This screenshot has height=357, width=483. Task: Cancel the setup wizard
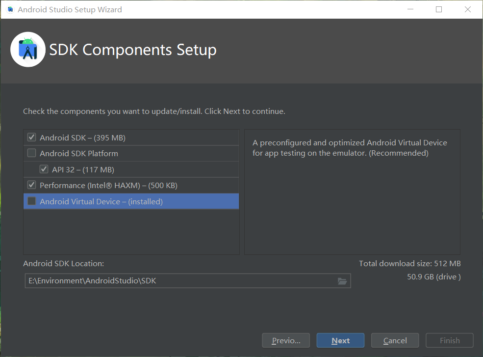(395, 340)
